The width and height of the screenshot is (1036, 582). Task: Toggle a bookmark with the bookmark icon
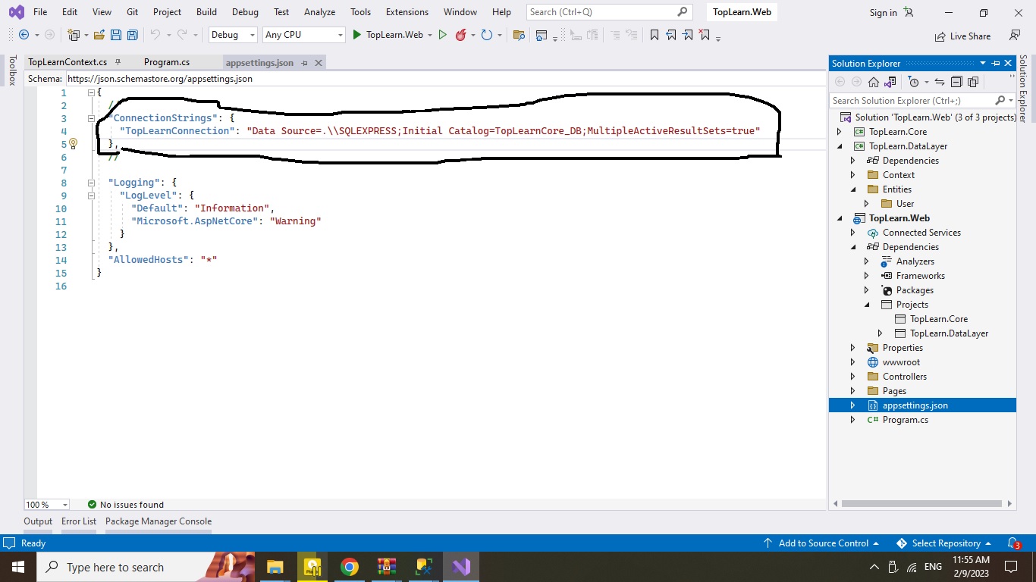655,35
